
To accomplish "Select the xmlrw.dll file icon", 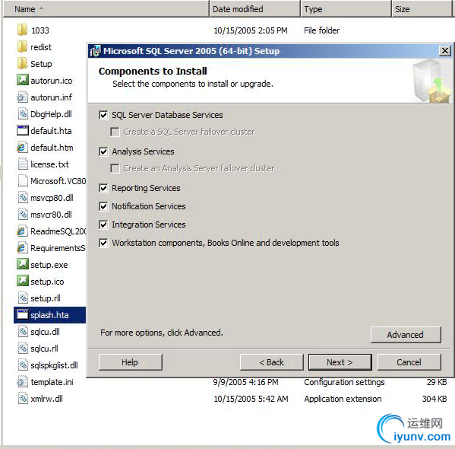I will click(23, 399).
